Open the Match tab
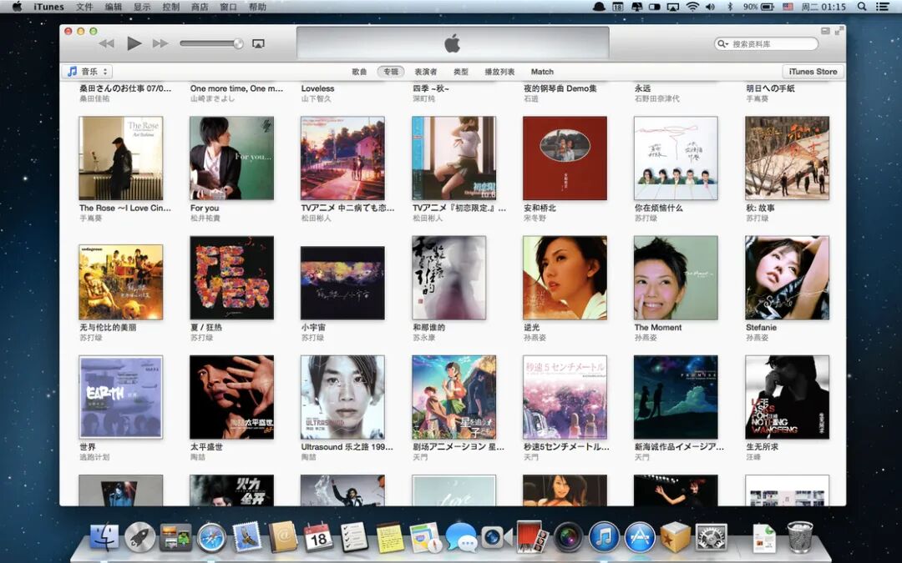This screenshot has height=563, width=902. pos(542,72)
